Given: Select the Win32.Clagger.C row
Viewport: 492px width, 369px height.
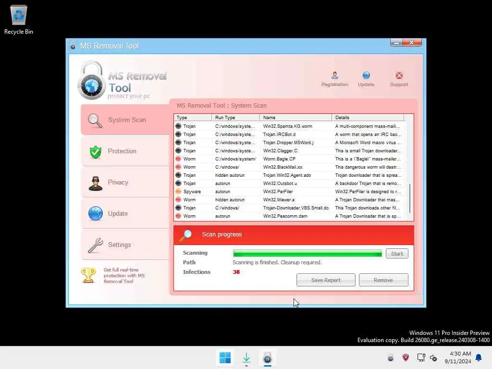Looking at the screenshot, I should pyautogui.click(x=289, y=150).
